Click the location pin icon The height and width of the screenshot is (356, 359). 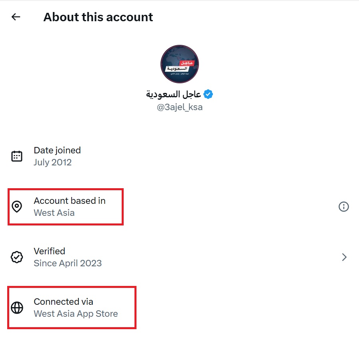17,207
